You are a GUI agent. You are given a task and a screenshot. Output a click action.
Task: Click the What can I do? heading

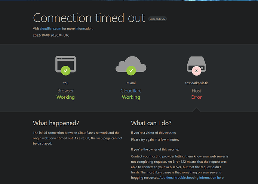[151, 123]
